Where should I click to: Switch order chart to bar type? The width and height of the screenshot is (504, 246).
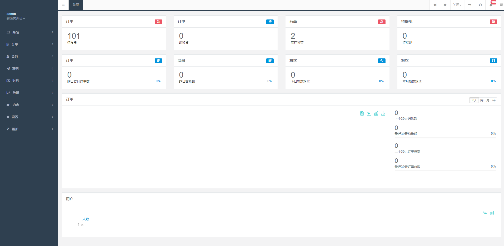click(x=376, y=113)
